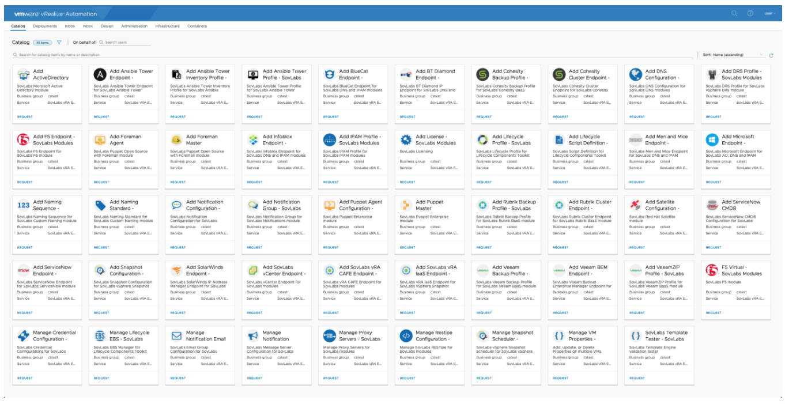Open the user account dropdown
This screenshot has width=785, height=404.
click(769, 13)
